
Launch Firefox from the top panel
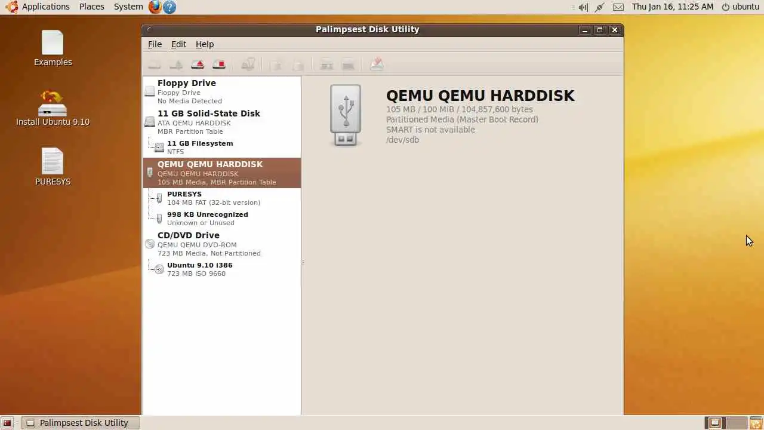[x=155, y=7]
